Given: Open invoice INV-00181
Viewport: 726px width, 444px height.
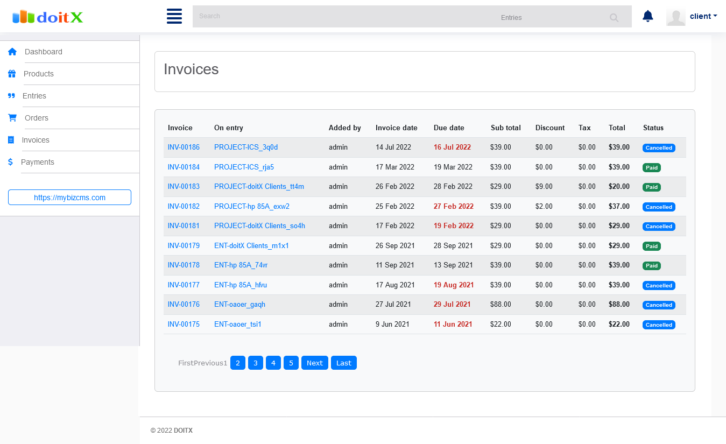Looking at the screenshot, I should click(x=184, y=225).
